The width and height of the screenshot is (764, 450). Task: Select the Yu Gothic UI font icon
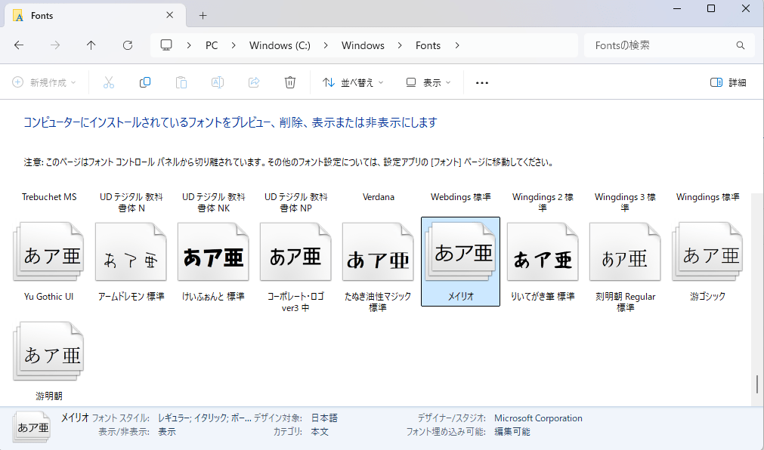(48, 251)
